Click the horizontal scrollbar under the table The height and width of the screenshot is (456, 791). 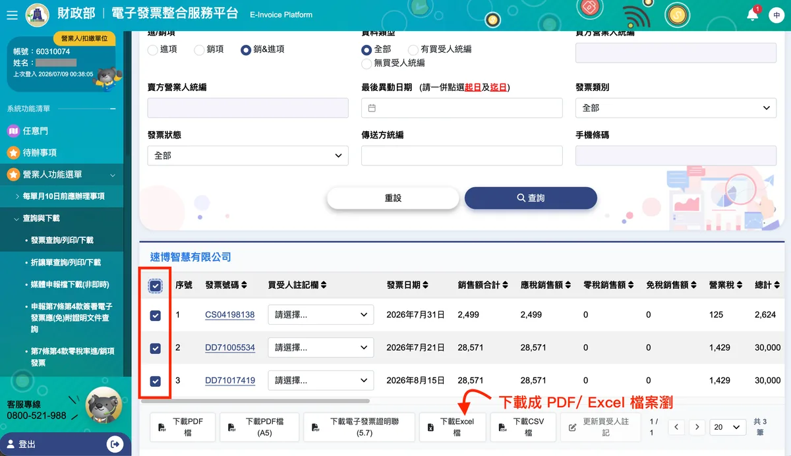click(x=254, y=401)
